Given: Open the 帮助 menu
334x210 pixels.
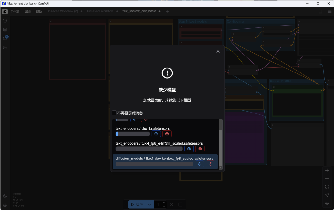Looking at the screenshot, I should 39,12.
